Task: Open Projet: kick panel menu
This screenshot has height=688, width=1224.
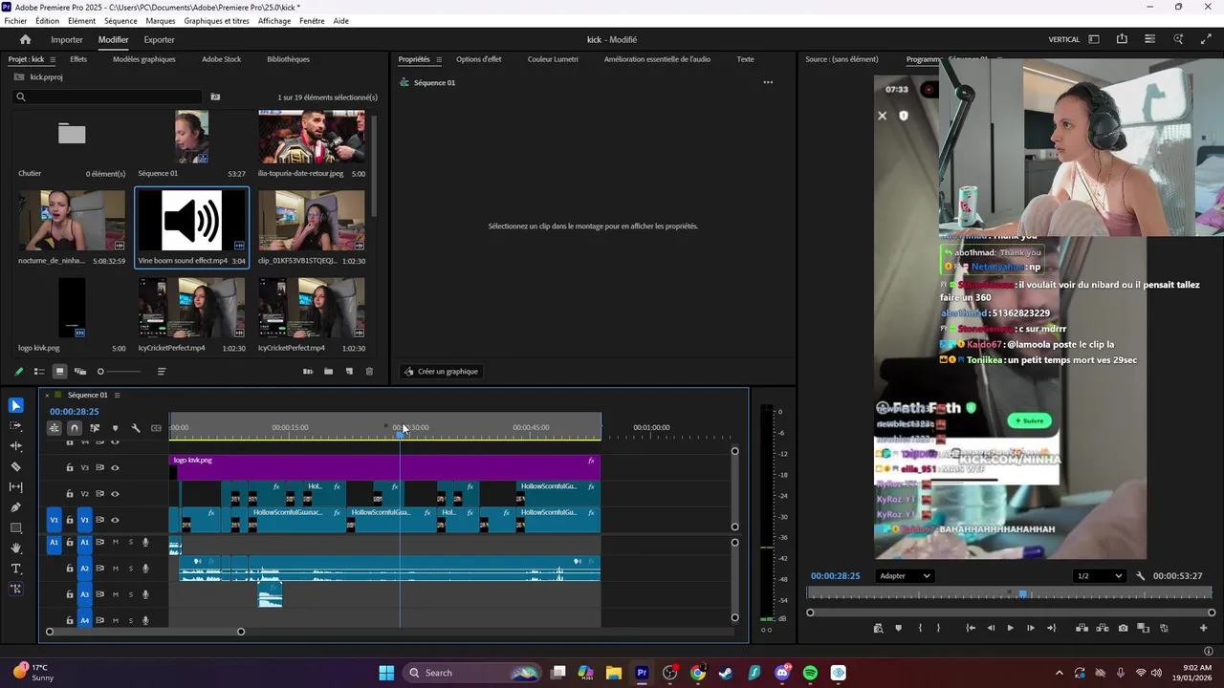Action: click(53, 59)
